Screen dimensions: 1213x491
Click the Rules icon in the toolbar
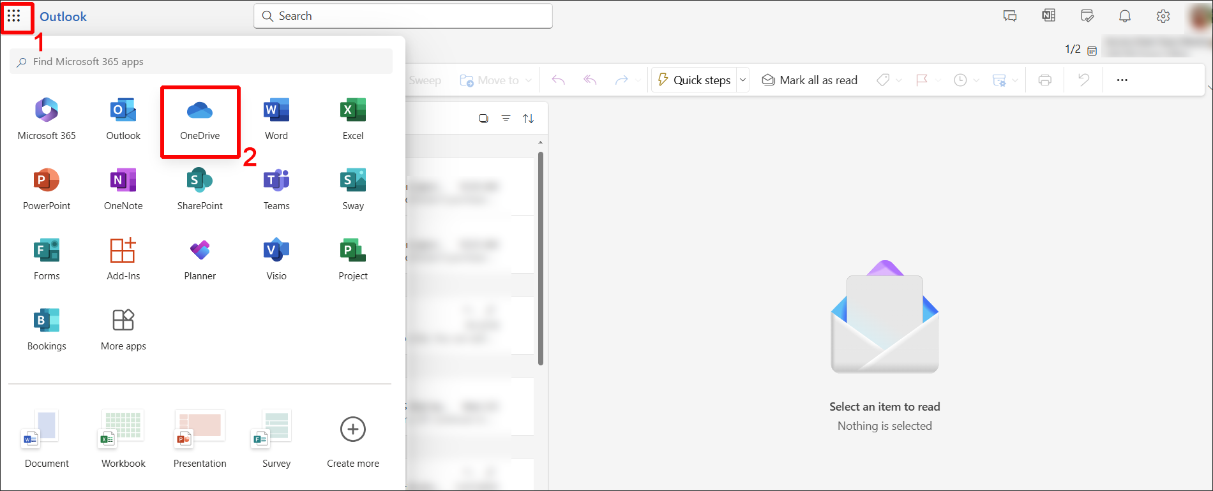coord(999,80)
